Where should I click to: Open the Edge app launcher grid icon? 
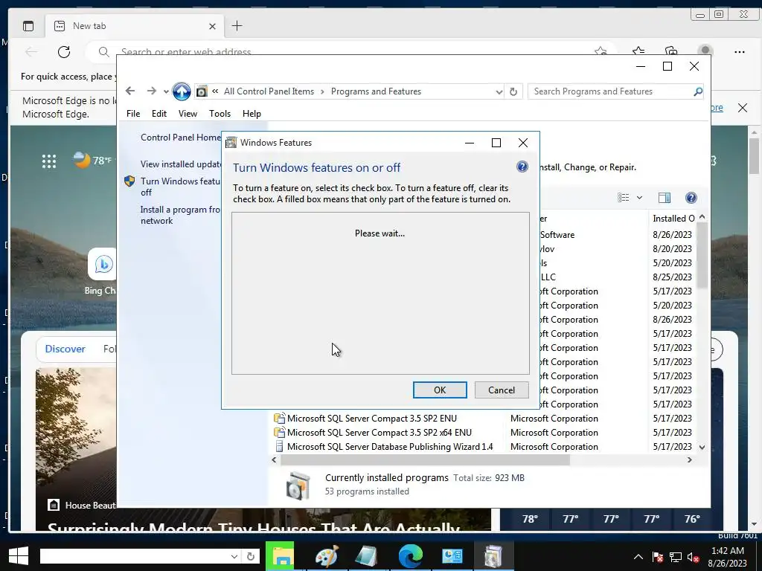(49, 161)
